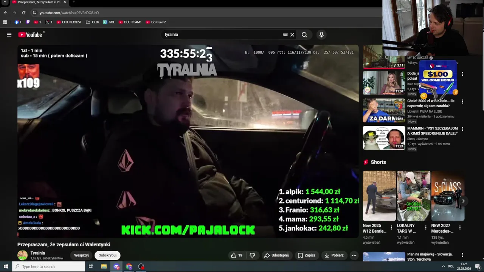Open File Explorer from the taskbar
The width and height of the screenshot is (484, 272).
104,267
